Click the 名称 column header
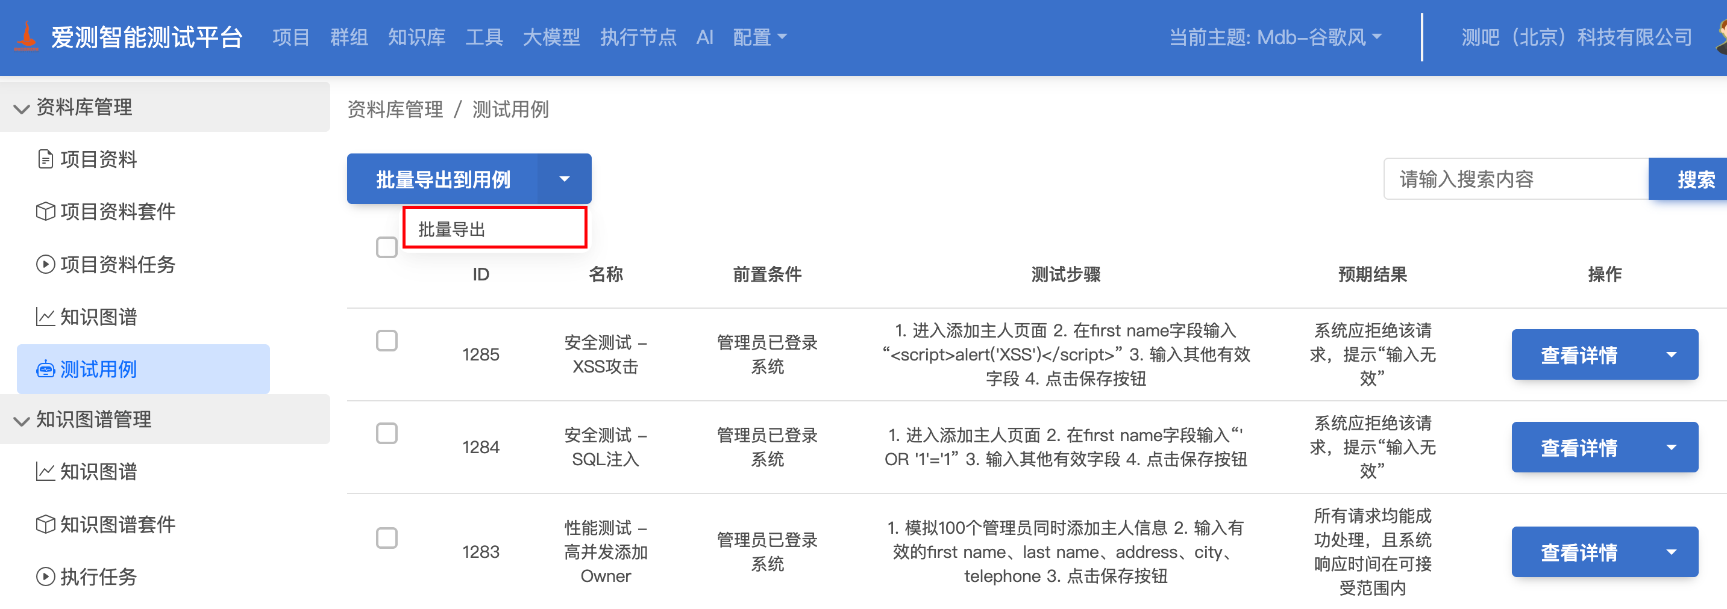Screen dimensions: 1727x609 pos(606,274)
